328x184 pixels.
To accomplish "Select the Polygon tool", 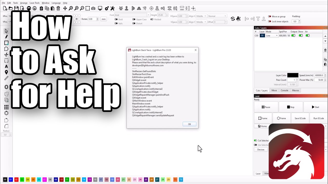I will click(x=6, y=49).
